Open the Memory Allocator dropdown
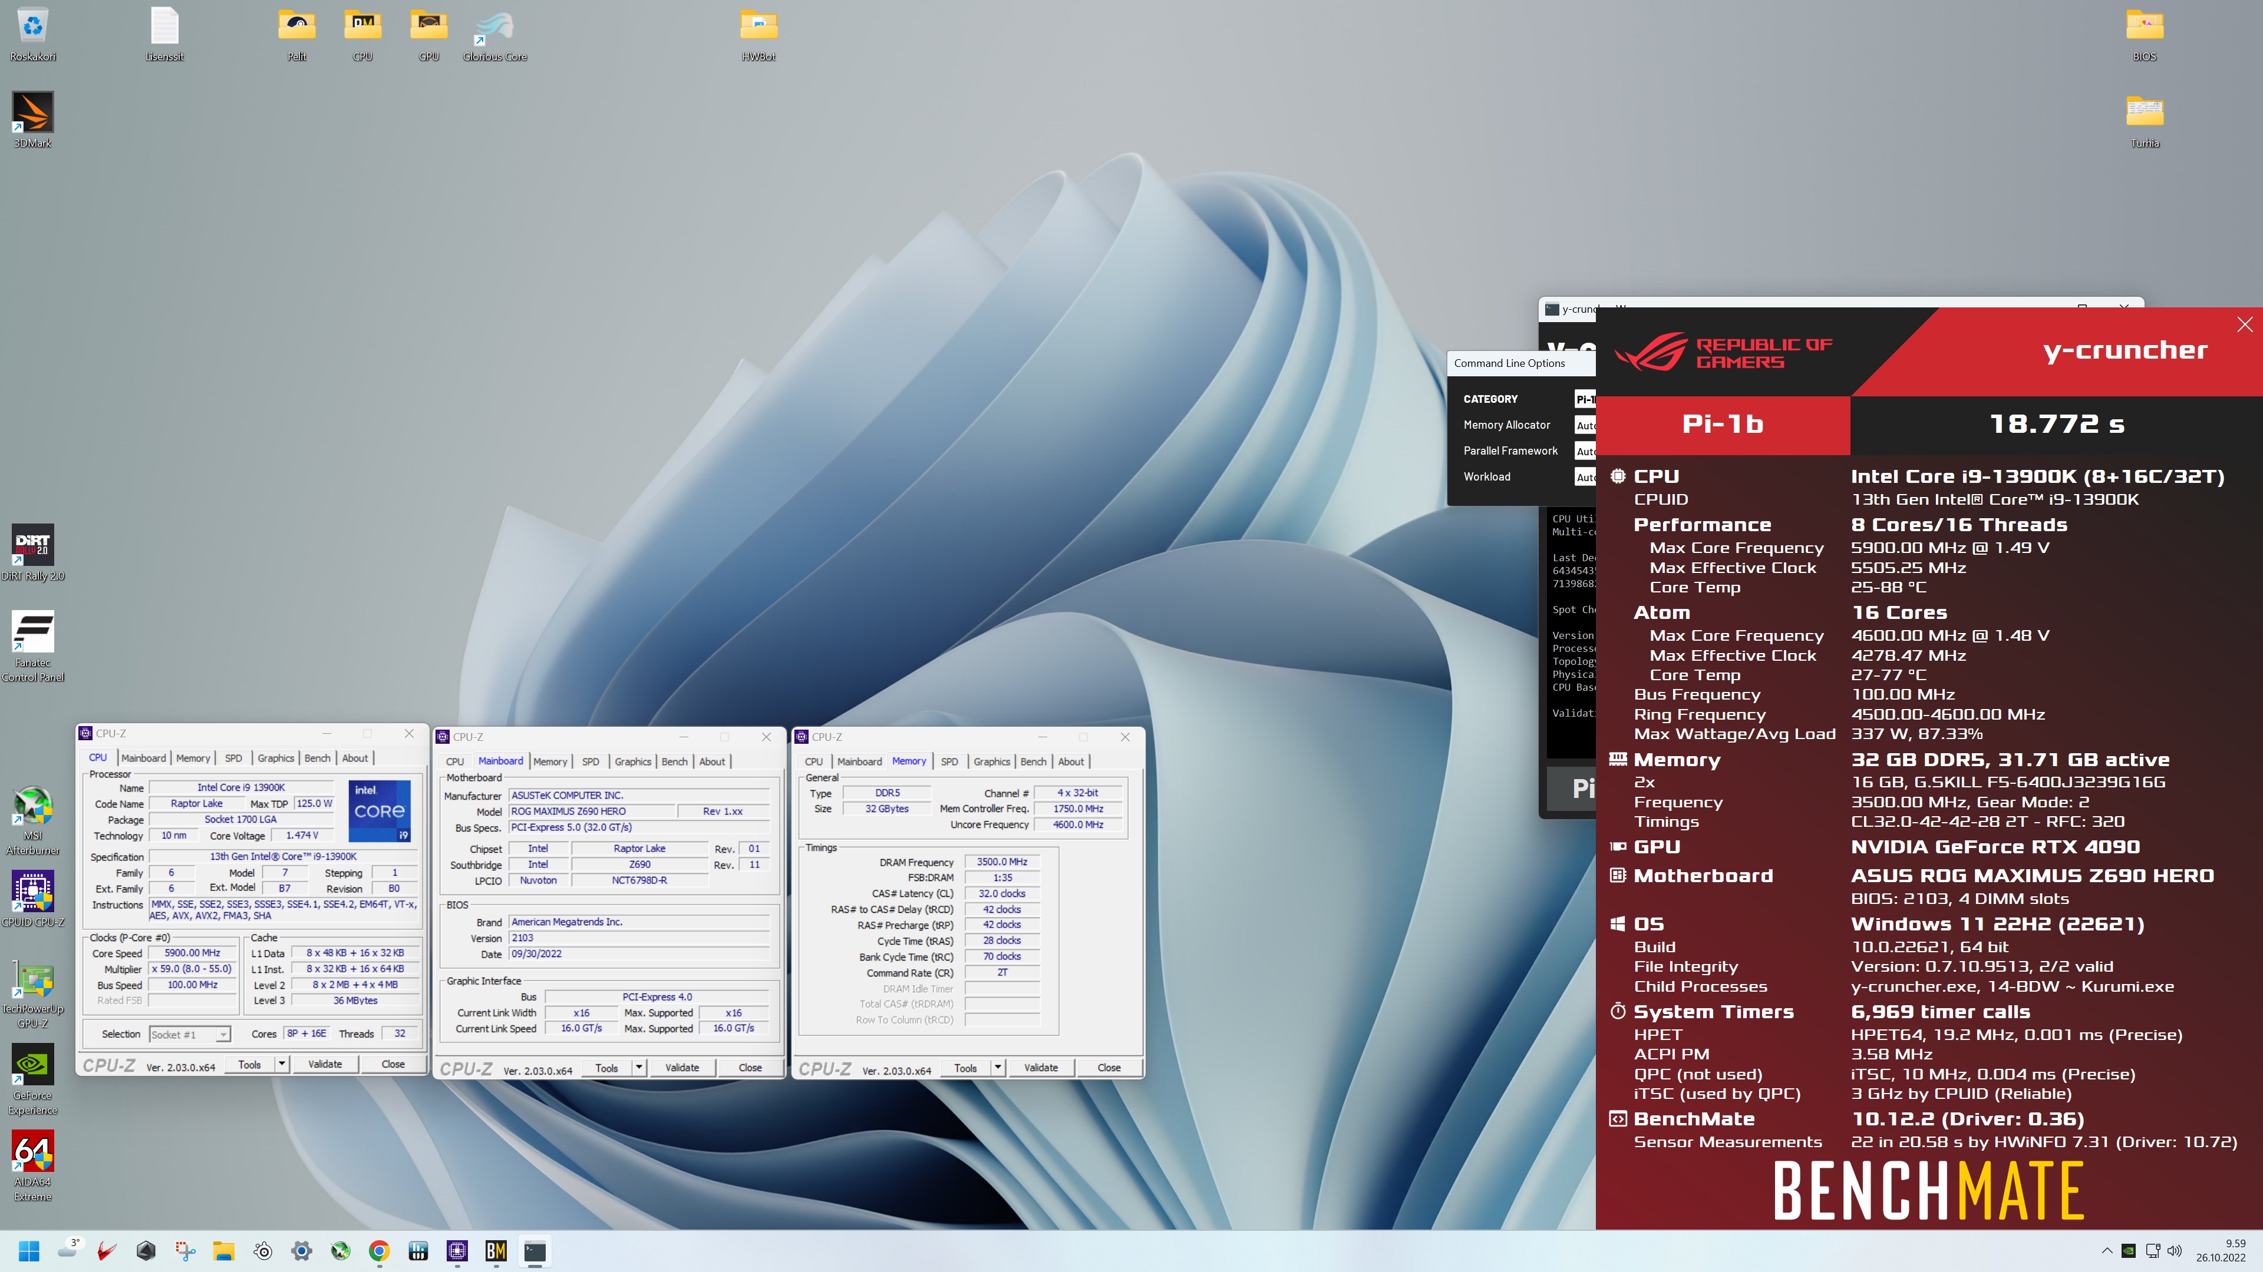The height and width of the screenshot is (1272, 2263). [1586, 425]
